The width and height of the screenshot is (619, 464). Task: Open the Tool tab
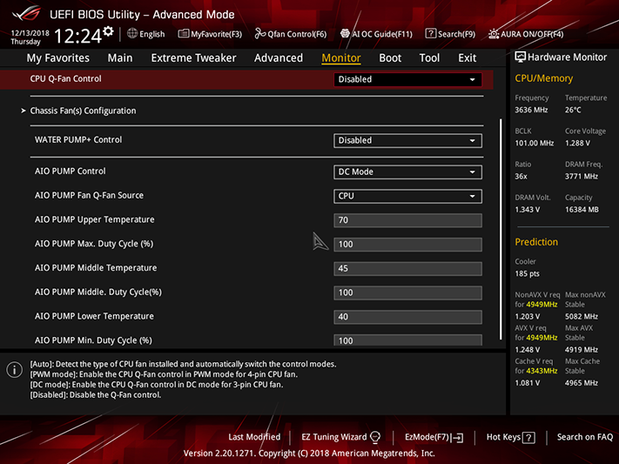[429, 58]
